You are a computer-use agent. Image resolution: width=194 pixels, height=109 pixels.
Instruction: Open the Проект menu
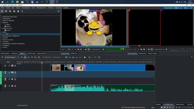coord(18,8)
